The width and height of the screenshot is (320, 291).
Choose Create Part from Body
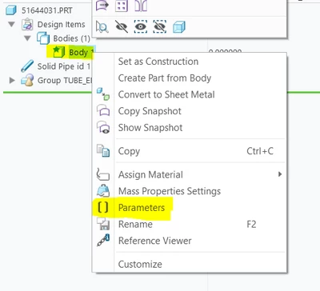165,78
